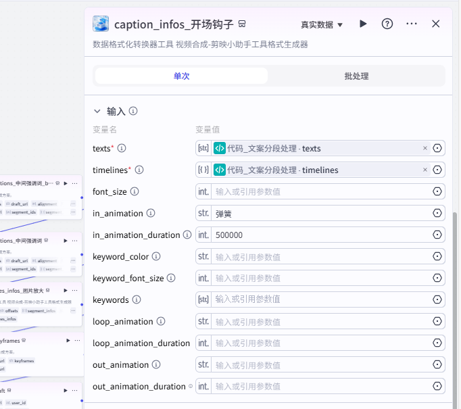461x409 pixels.
Task: Close the caption_infos settings panel
Action: coord(436,24)
